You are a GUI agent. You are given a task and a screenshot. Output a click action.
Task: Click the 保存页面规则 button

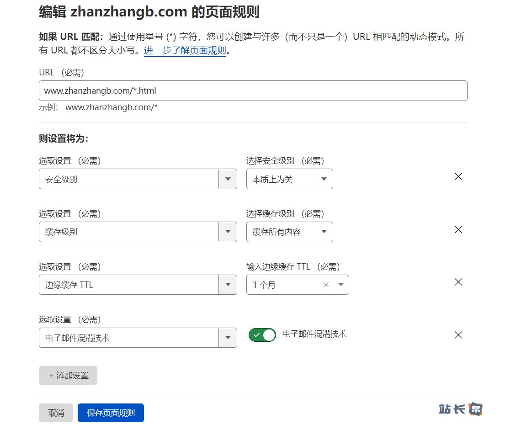point(111,413)
